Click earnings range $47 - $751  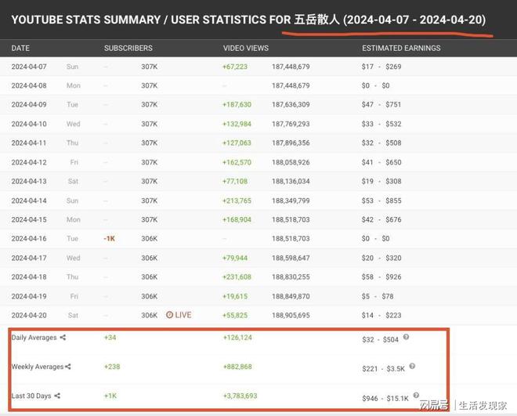click(x=381, y=104)
